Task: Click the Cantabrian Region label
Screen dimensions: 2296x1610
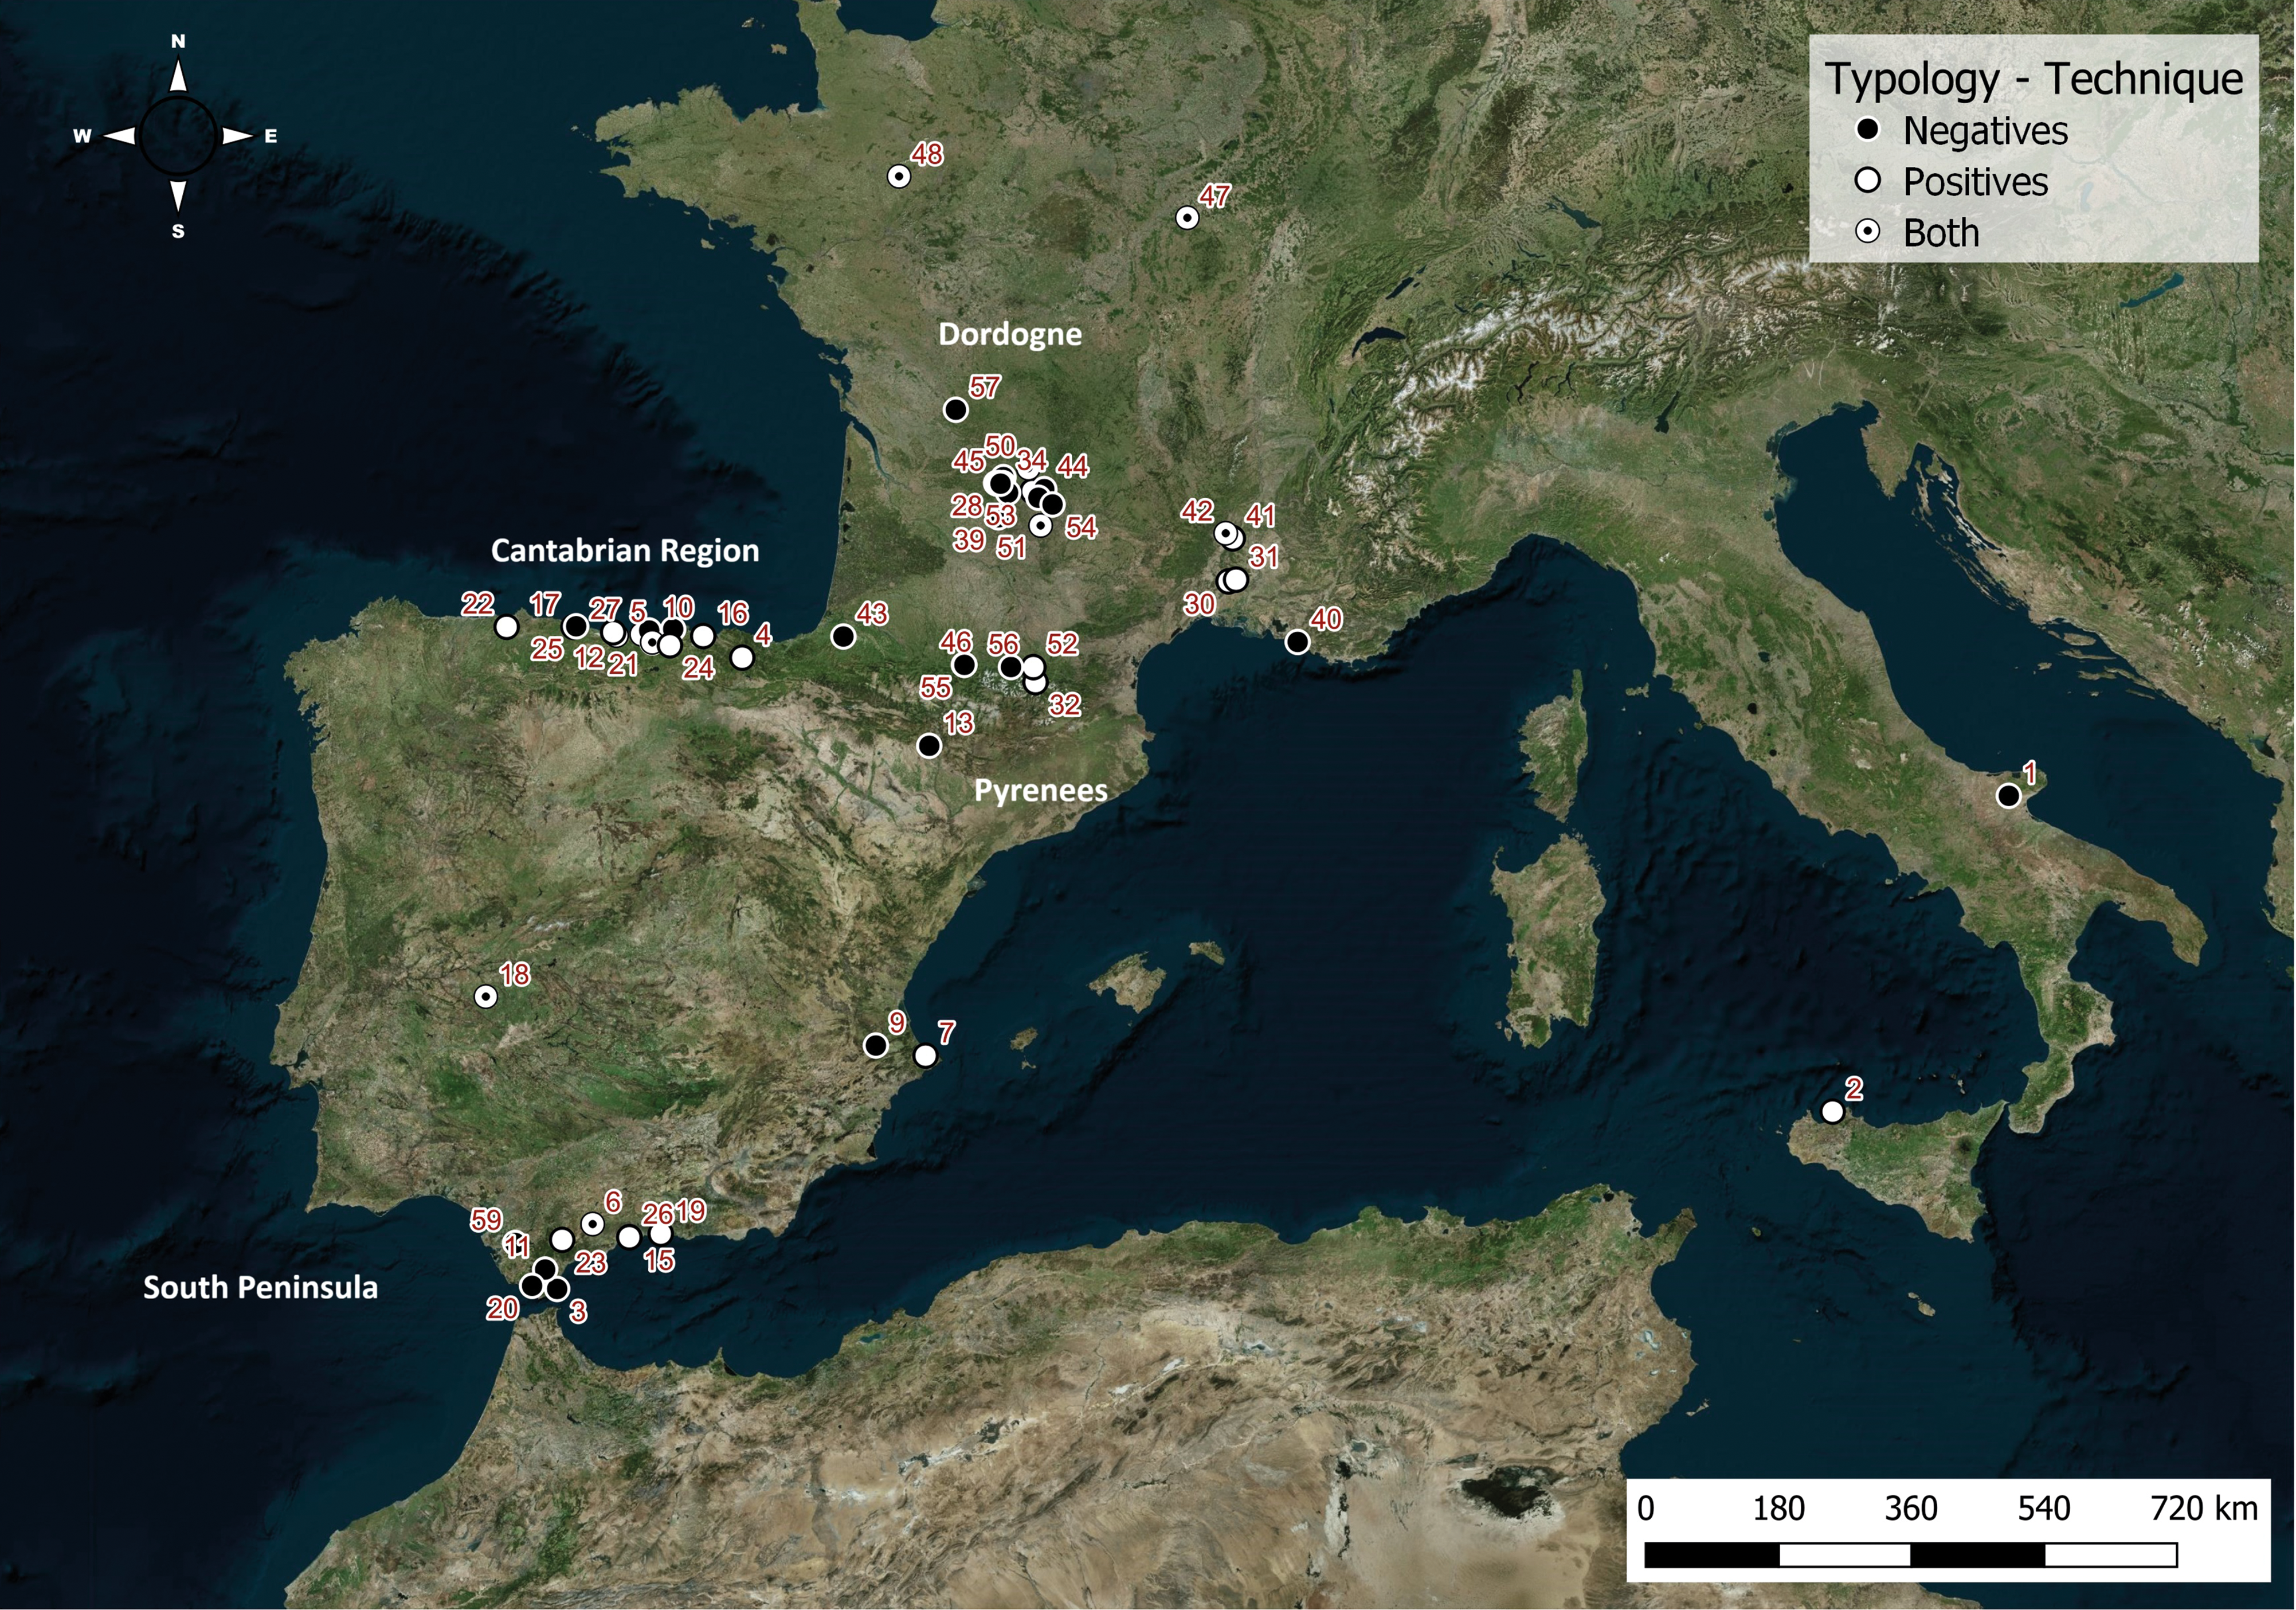Action: tap(624, 550)
